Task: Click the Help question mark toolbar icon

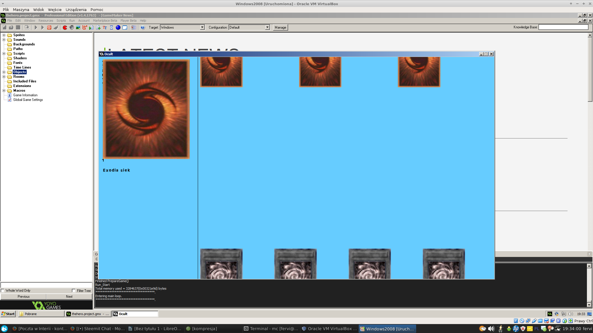Action: 143,27
